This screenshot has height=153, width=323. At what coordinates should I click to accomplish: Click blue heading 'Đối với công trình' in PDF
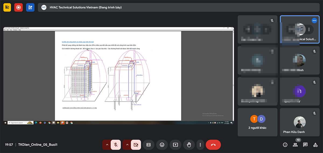[x=78, y=42]
